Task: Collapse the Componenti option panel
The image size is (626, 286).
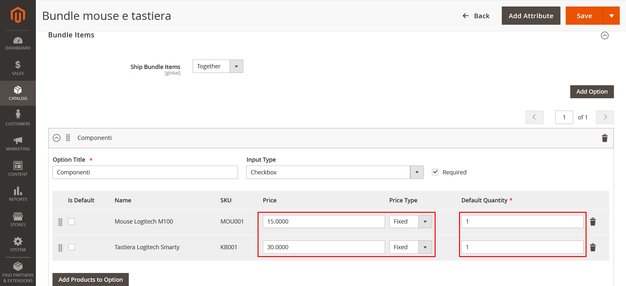Action: coord(57,138)
